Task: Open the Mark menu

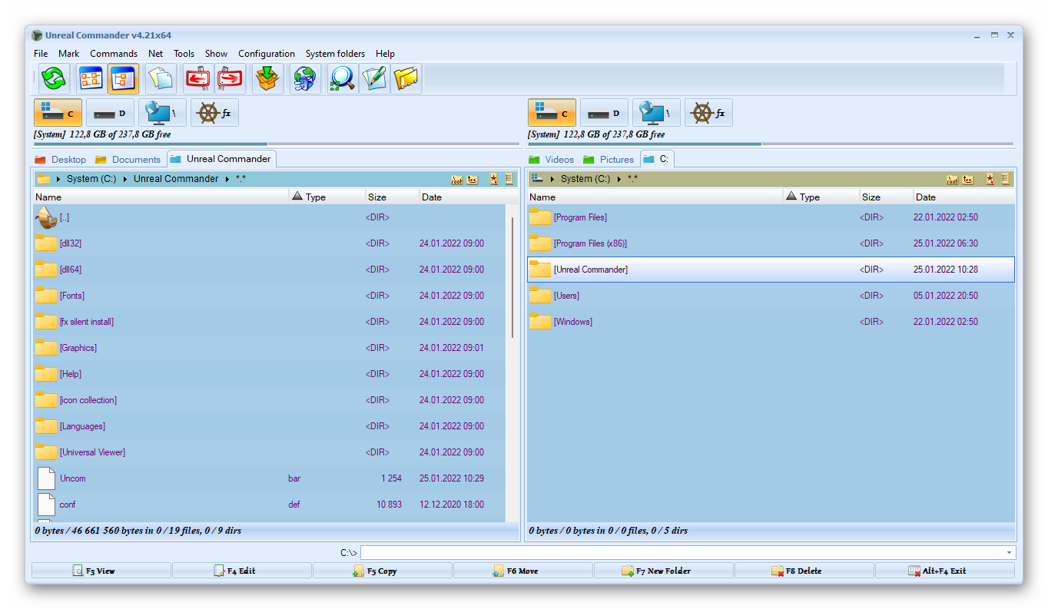Action: pos(68,54)
